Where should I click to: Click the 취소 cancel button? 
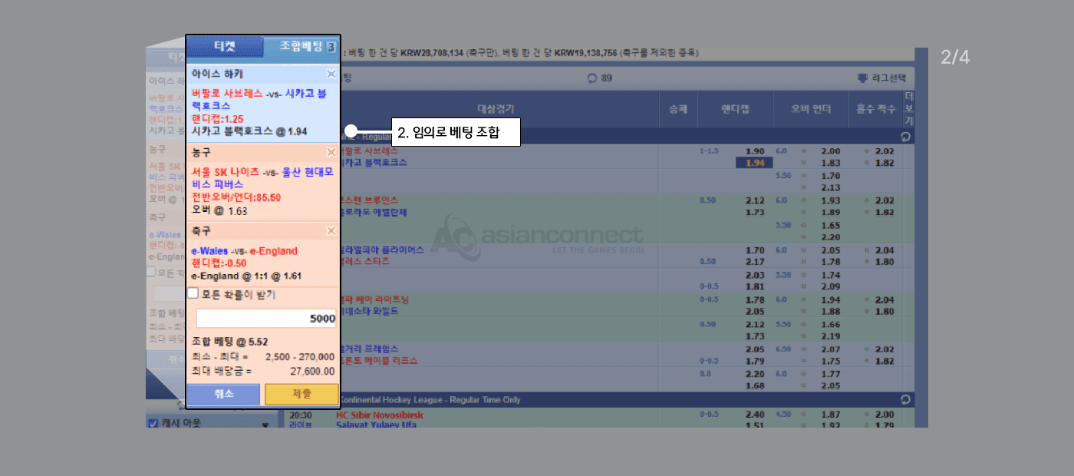223,394
